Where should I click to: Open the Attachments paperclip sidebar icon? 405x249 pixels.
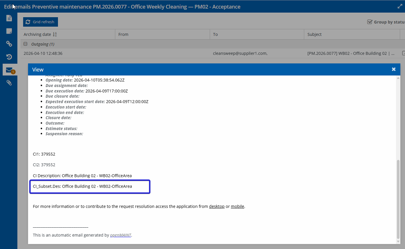(x=9, y=83)
